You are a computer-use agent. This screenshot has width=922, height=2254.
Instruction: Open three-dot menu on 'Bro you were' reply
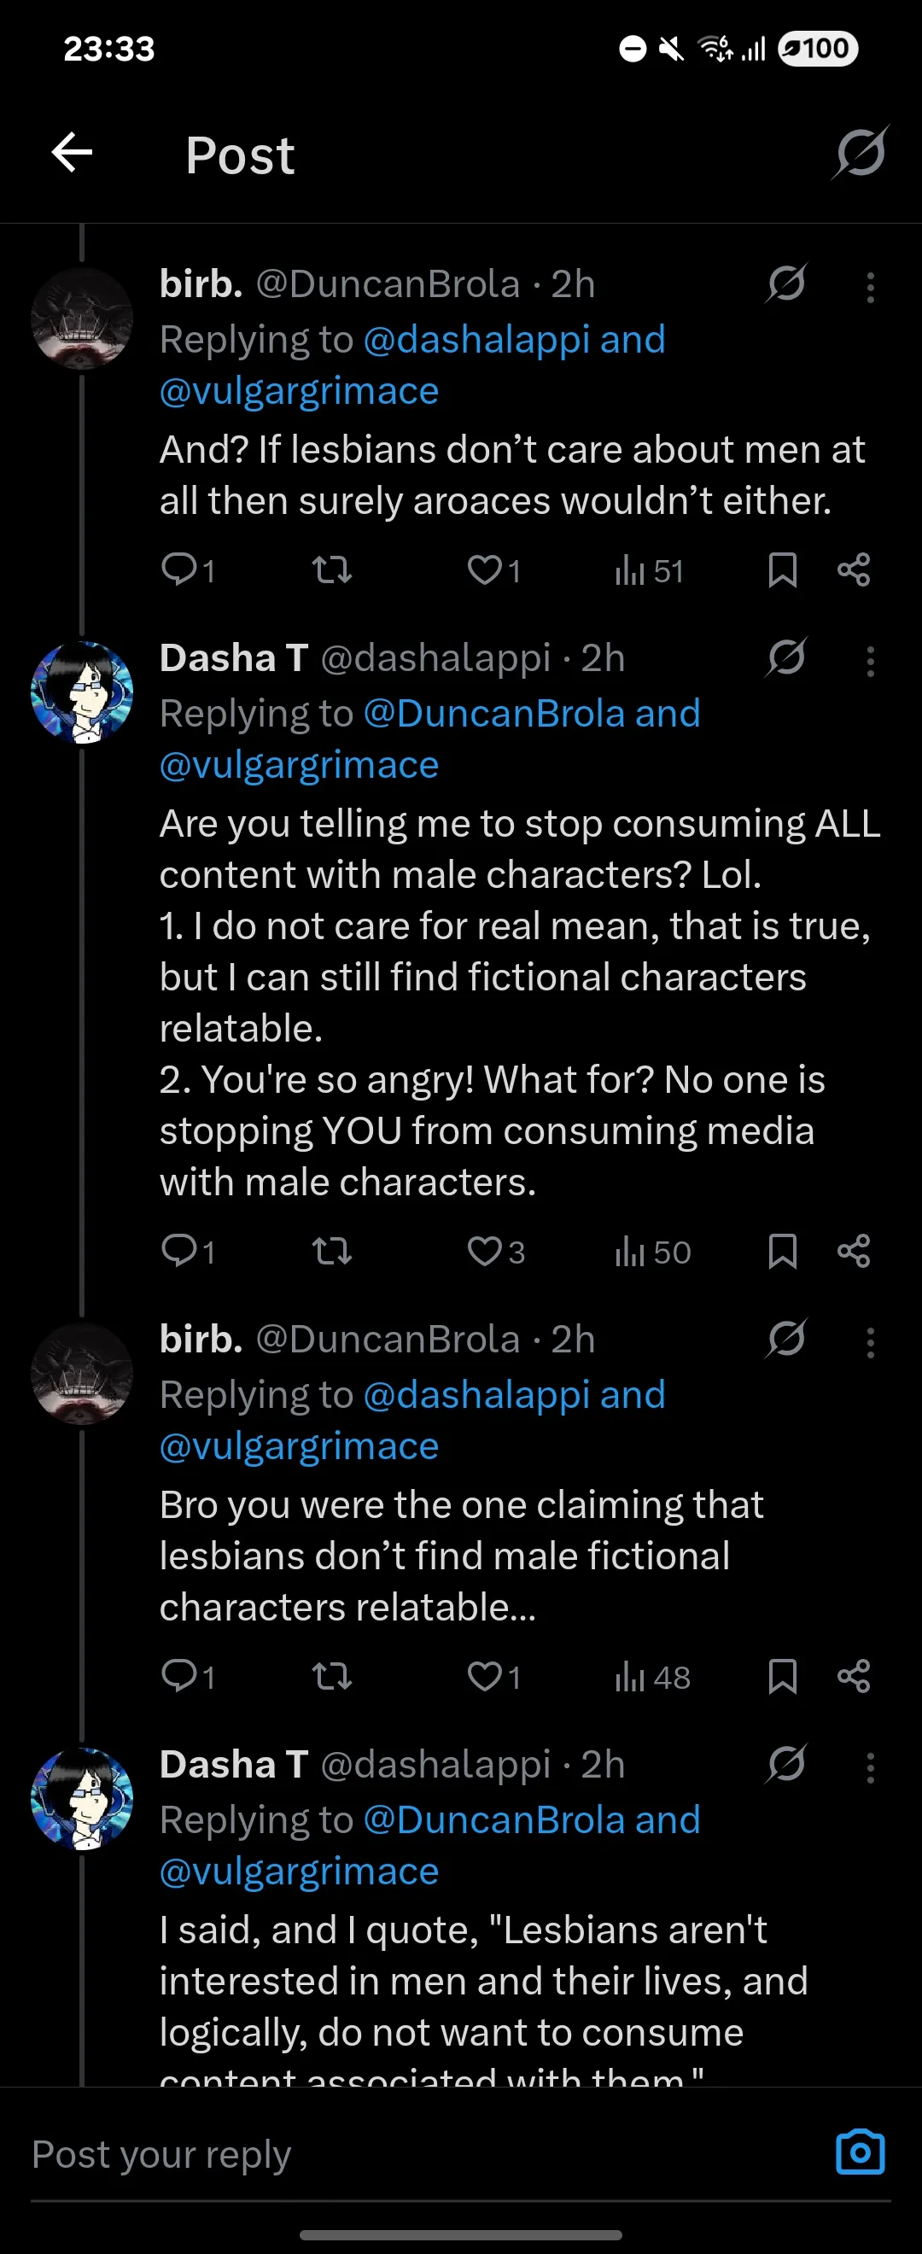870,1342
